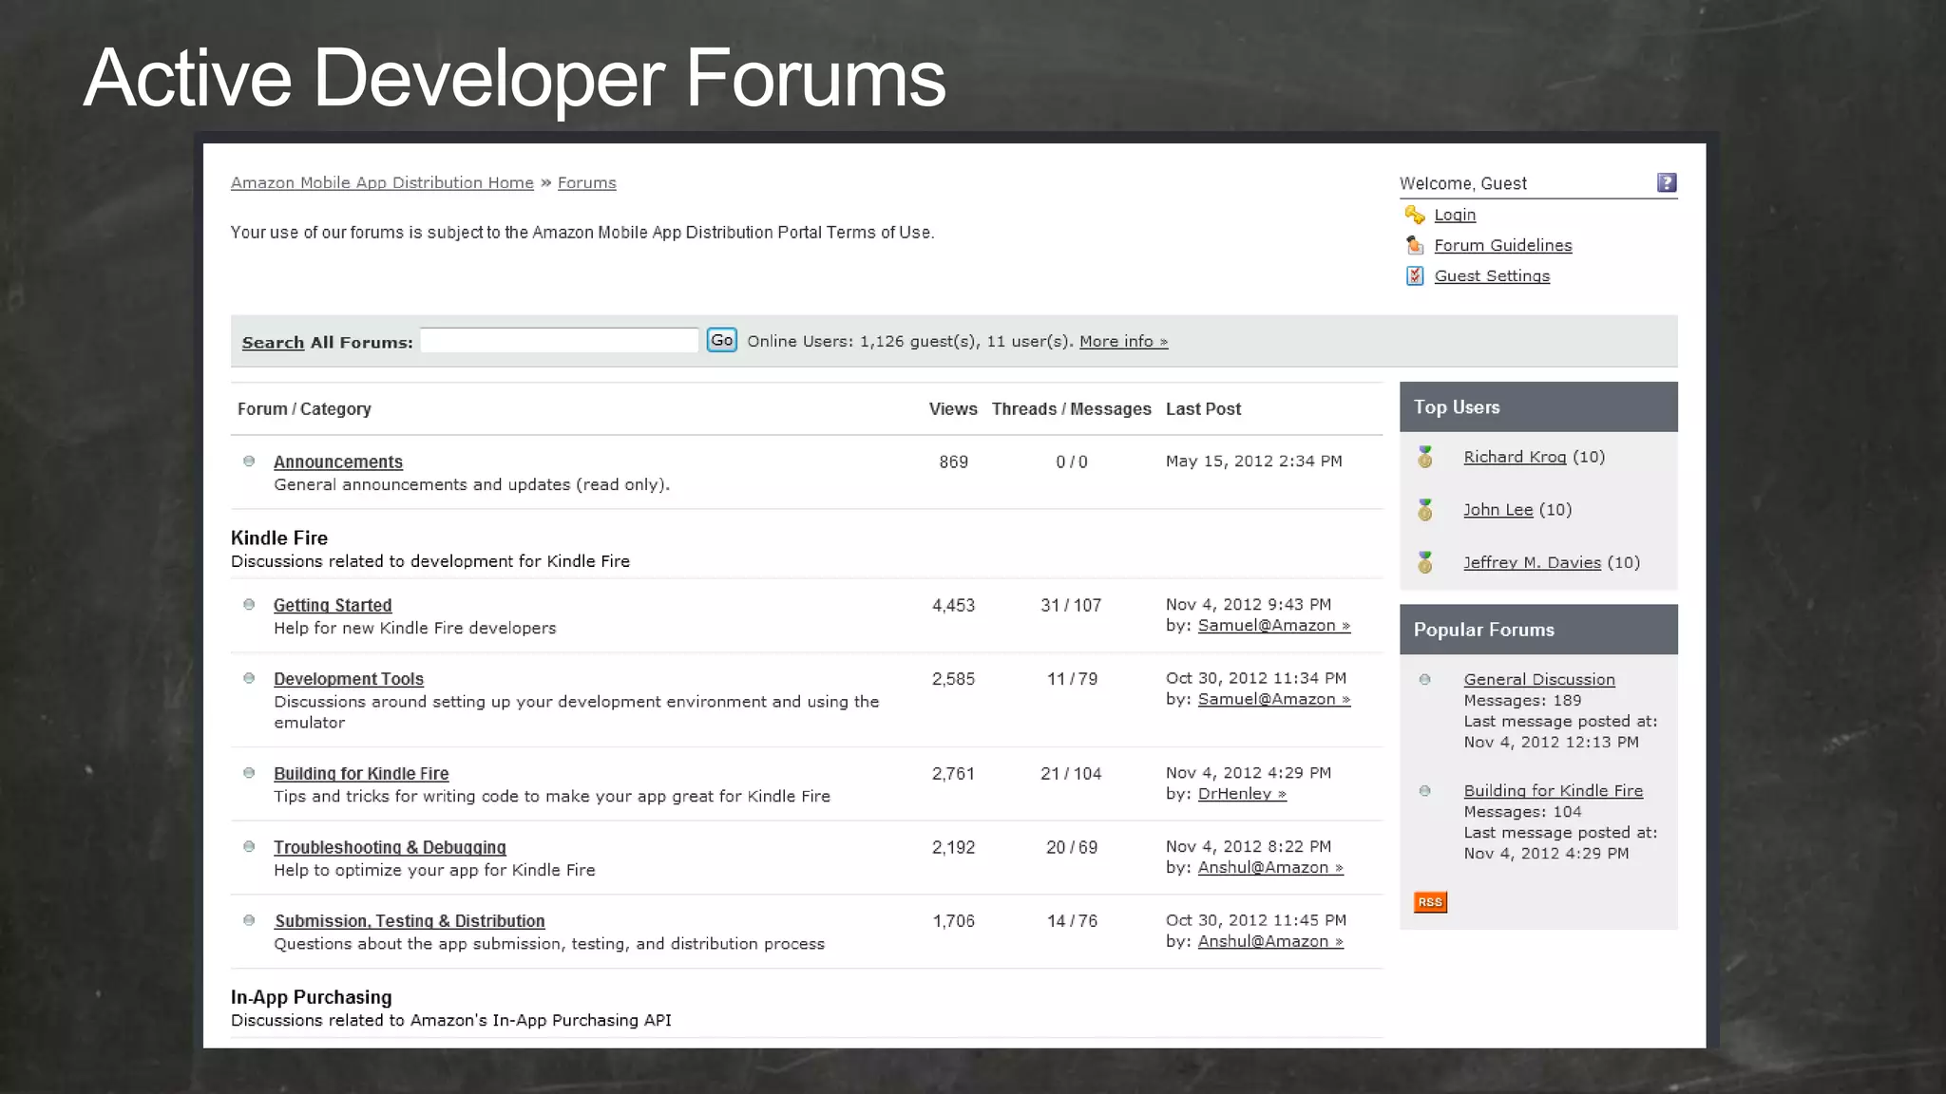Viewport: 1946px width, 1094px height.
Task: Focus the Search All Forums text field
Action: pos(560,341)
